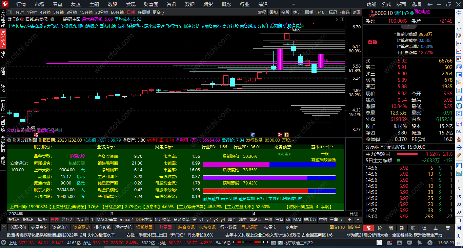Click the blue four-way move arrows icon
The height and width of the screenshot is (248, 463).
pos(459,148)
